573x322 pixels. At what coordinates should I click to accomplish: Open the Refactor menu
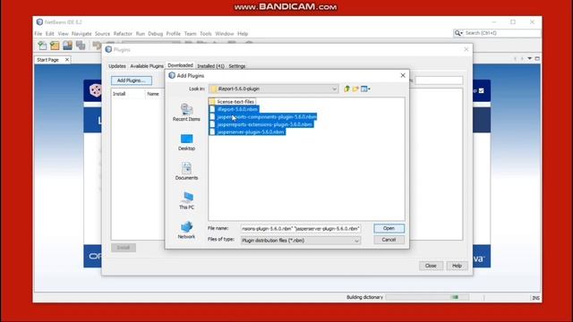(123, 34)
